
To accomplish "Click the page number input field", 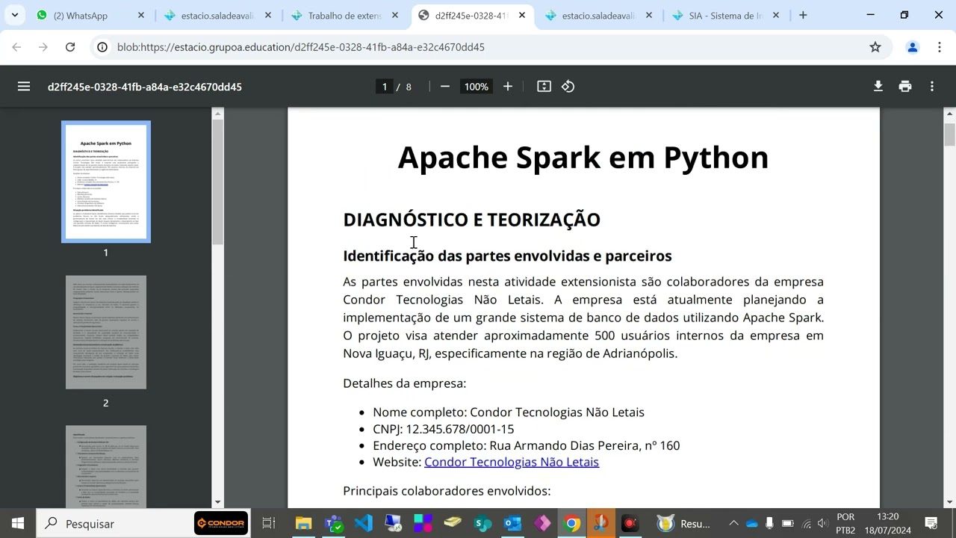I will [x=385, y=87].
